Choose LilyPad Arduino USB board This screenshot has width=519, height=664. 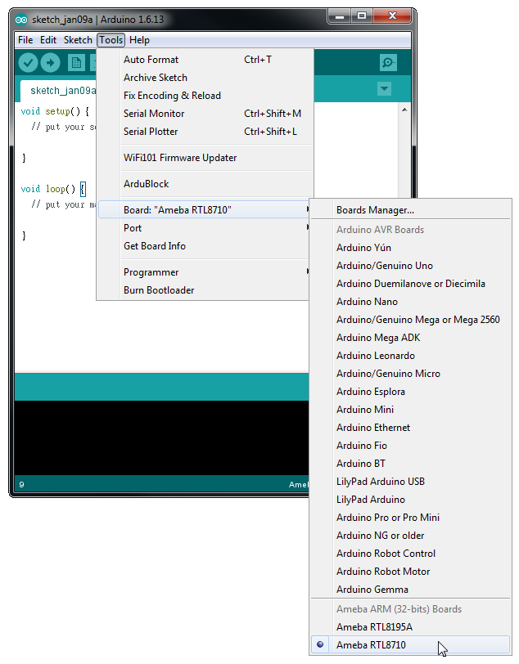point(410,482)
